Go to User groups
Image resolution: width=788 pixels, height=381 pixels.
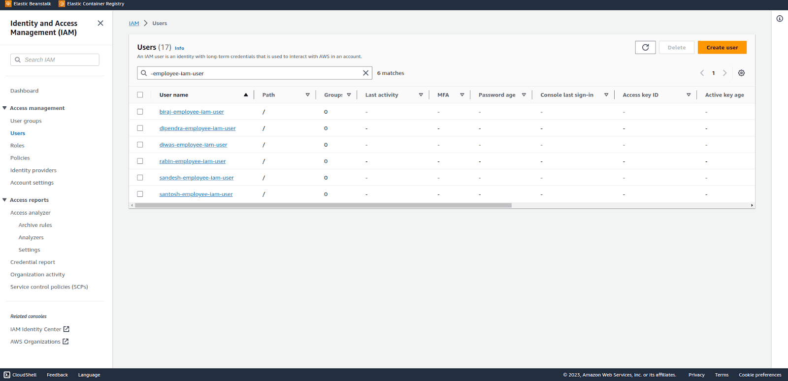click(26, 121)
